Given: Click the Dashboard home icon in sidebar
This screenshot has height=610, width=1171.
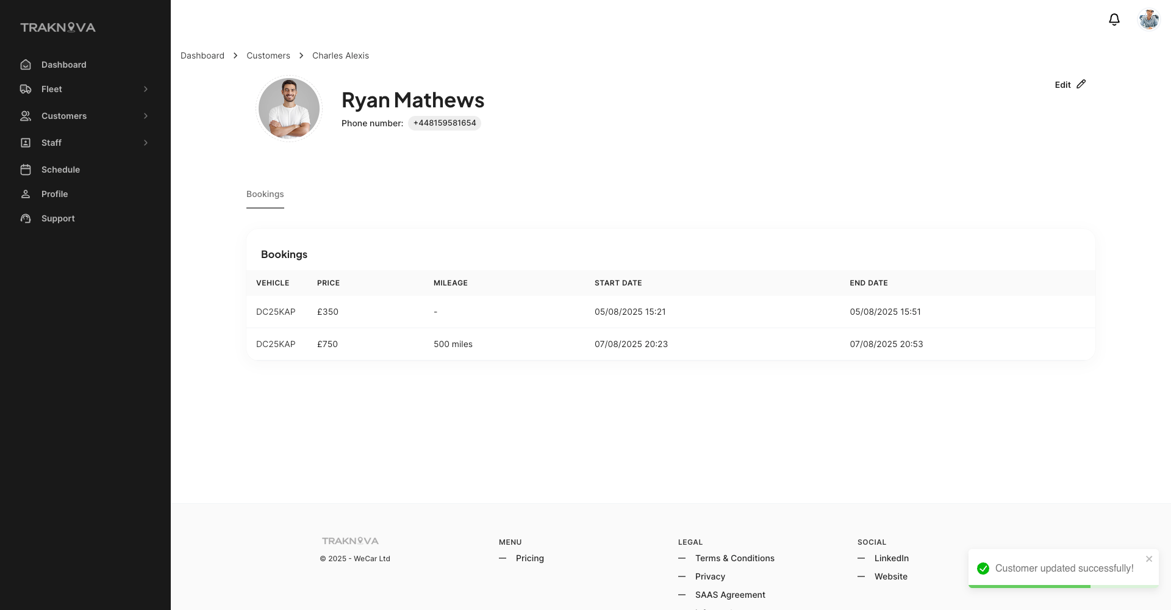Looking at the screenshot, I should point(26,65).
